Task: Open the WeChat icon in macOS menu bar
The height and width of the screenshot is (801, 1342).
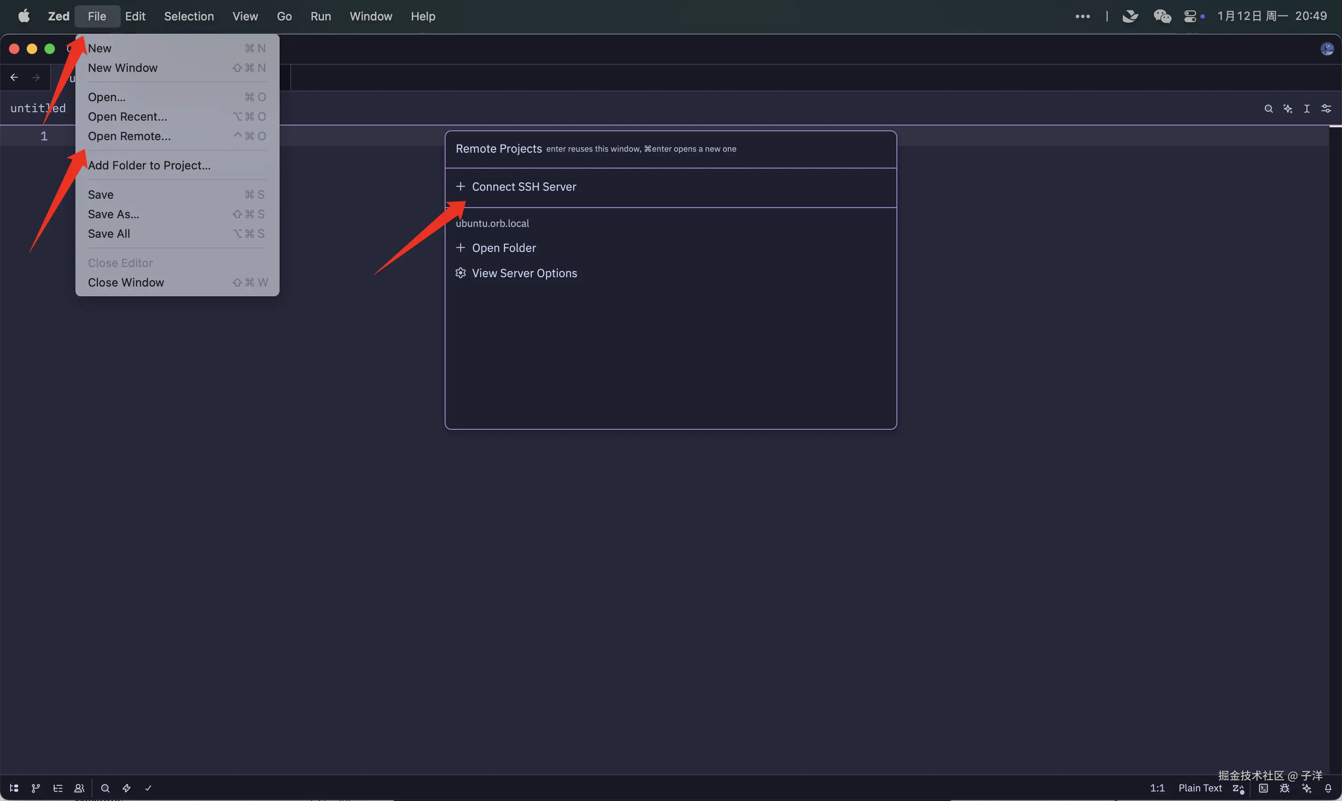Action: [1162, 16]
